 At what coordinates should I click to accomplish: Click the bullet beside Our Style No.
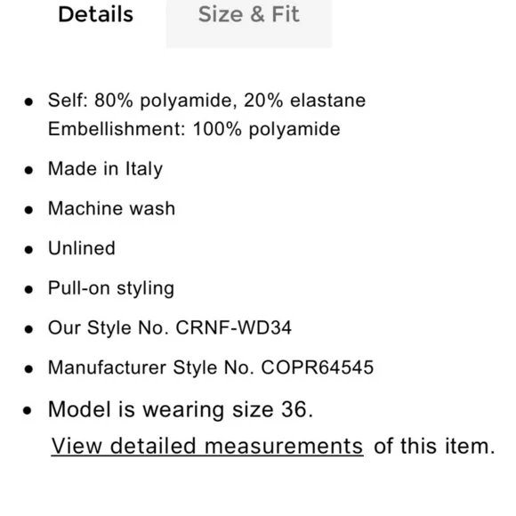[28, 329]
